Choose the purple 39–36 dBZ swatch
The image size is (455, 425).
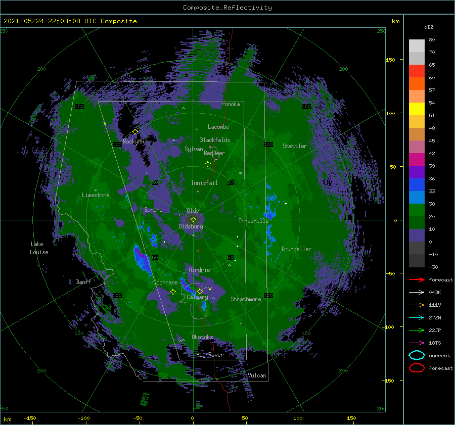pyautogui.click(x=417, y=172)
